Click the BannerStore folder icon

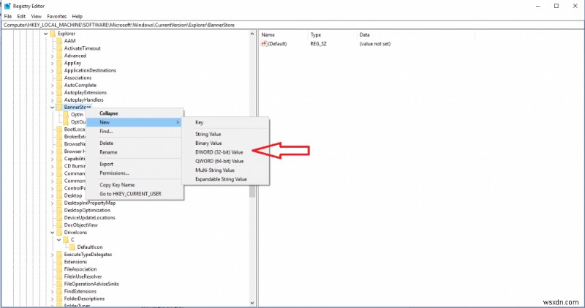tap(59, 108)
